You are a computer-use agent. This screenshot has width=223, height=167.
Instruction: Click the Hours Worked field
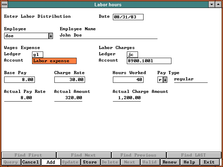(128, 80)
